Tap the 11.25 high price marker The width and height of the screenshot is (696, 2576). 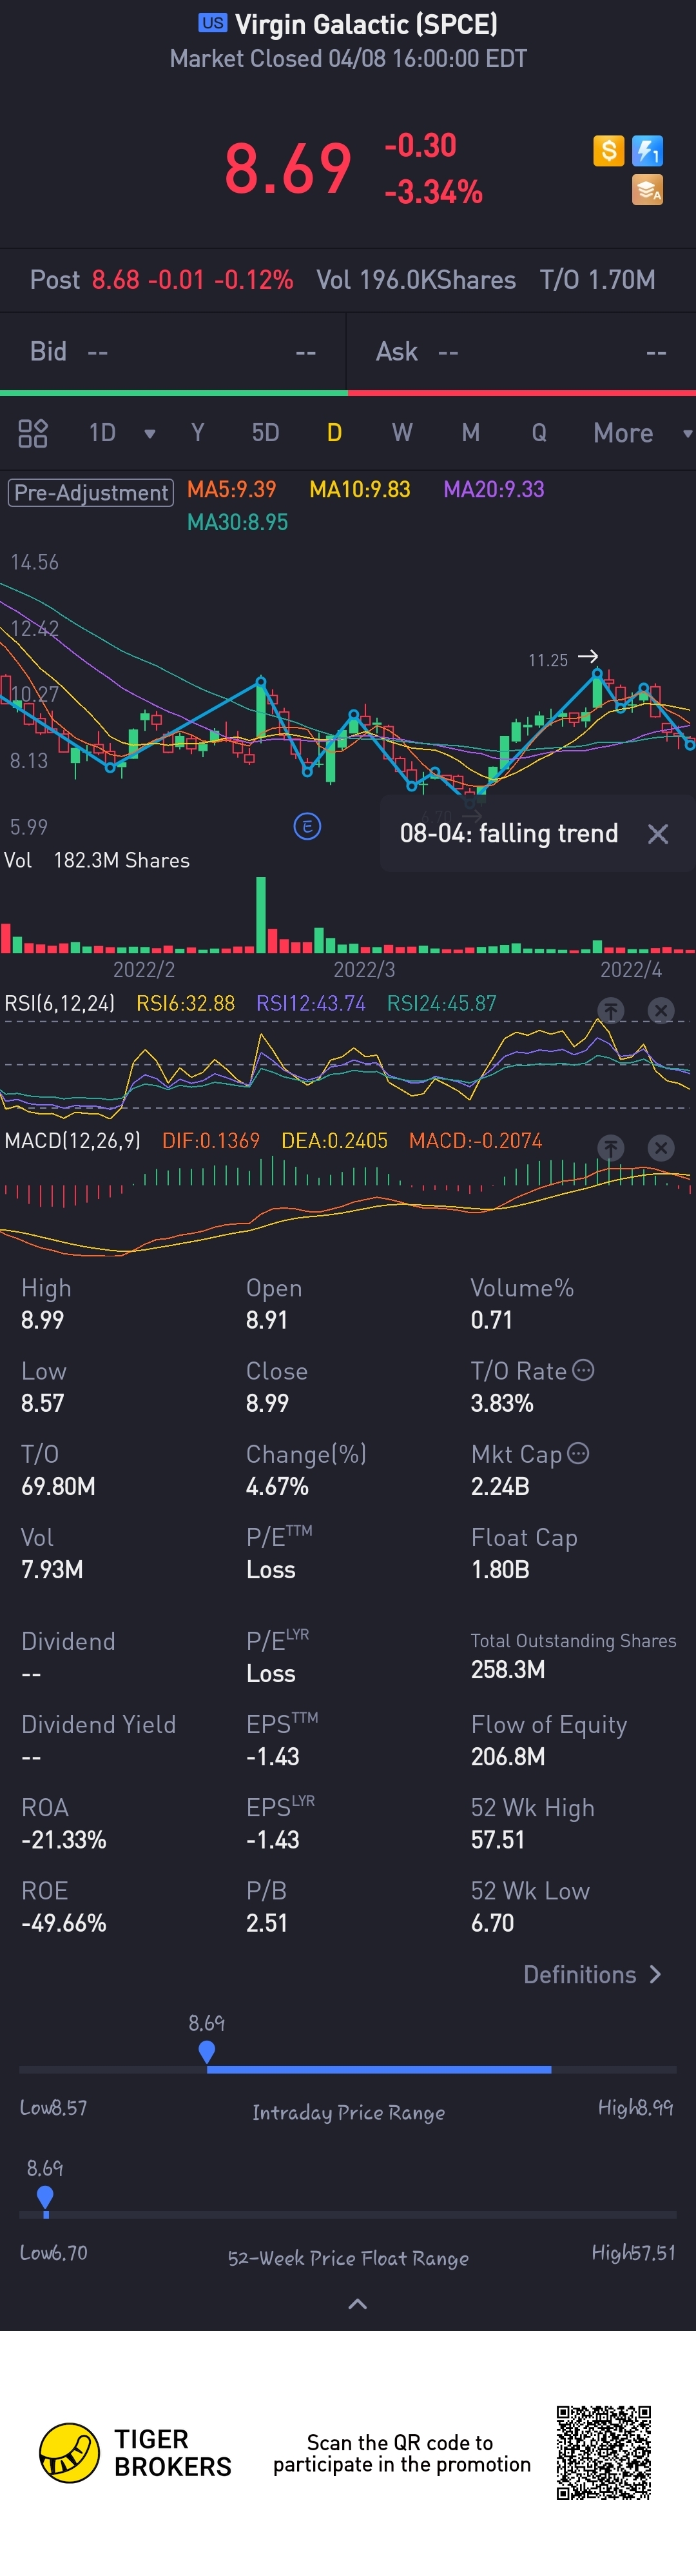562,659
